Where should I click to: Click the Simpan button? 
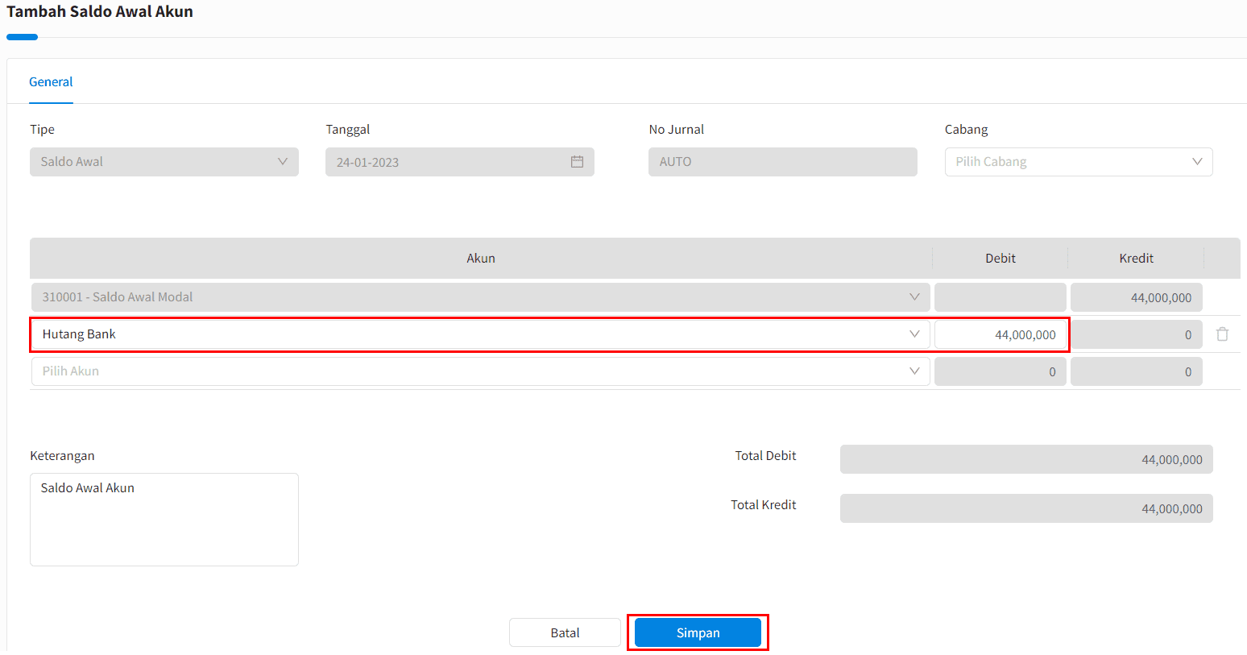698,632
